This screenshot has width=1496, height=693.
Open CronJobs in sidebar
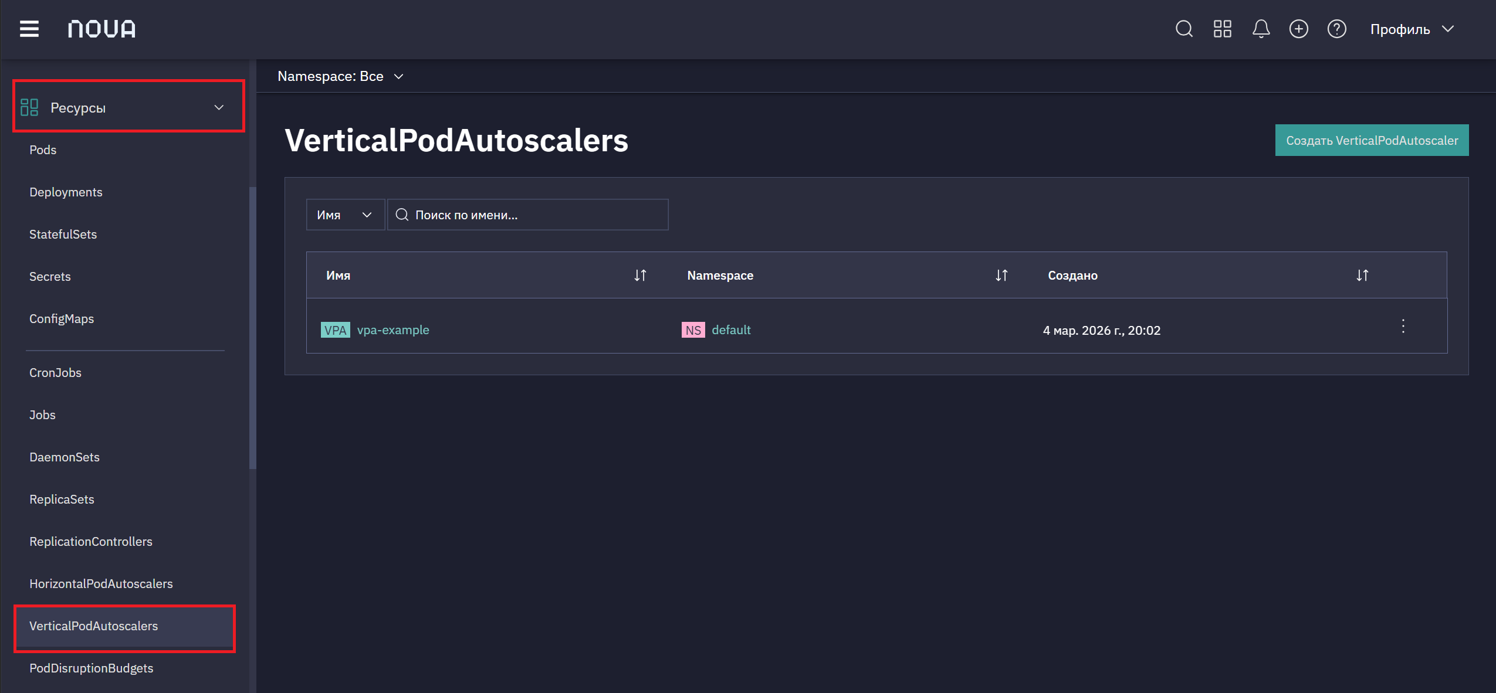tap(55, 373)
